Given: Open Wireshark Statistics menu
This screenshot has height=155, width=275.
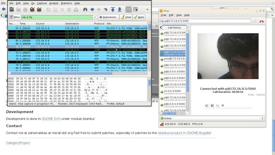Looking at the screenshot, I should 66,3.
